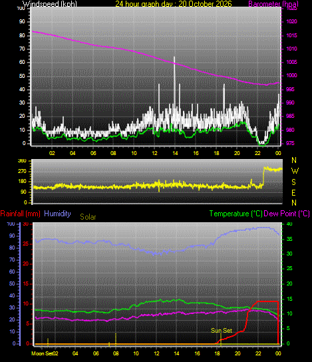Click the '40' value on the windspeed axis
This screenshot has width=312, height=362.
pos(22,90)
